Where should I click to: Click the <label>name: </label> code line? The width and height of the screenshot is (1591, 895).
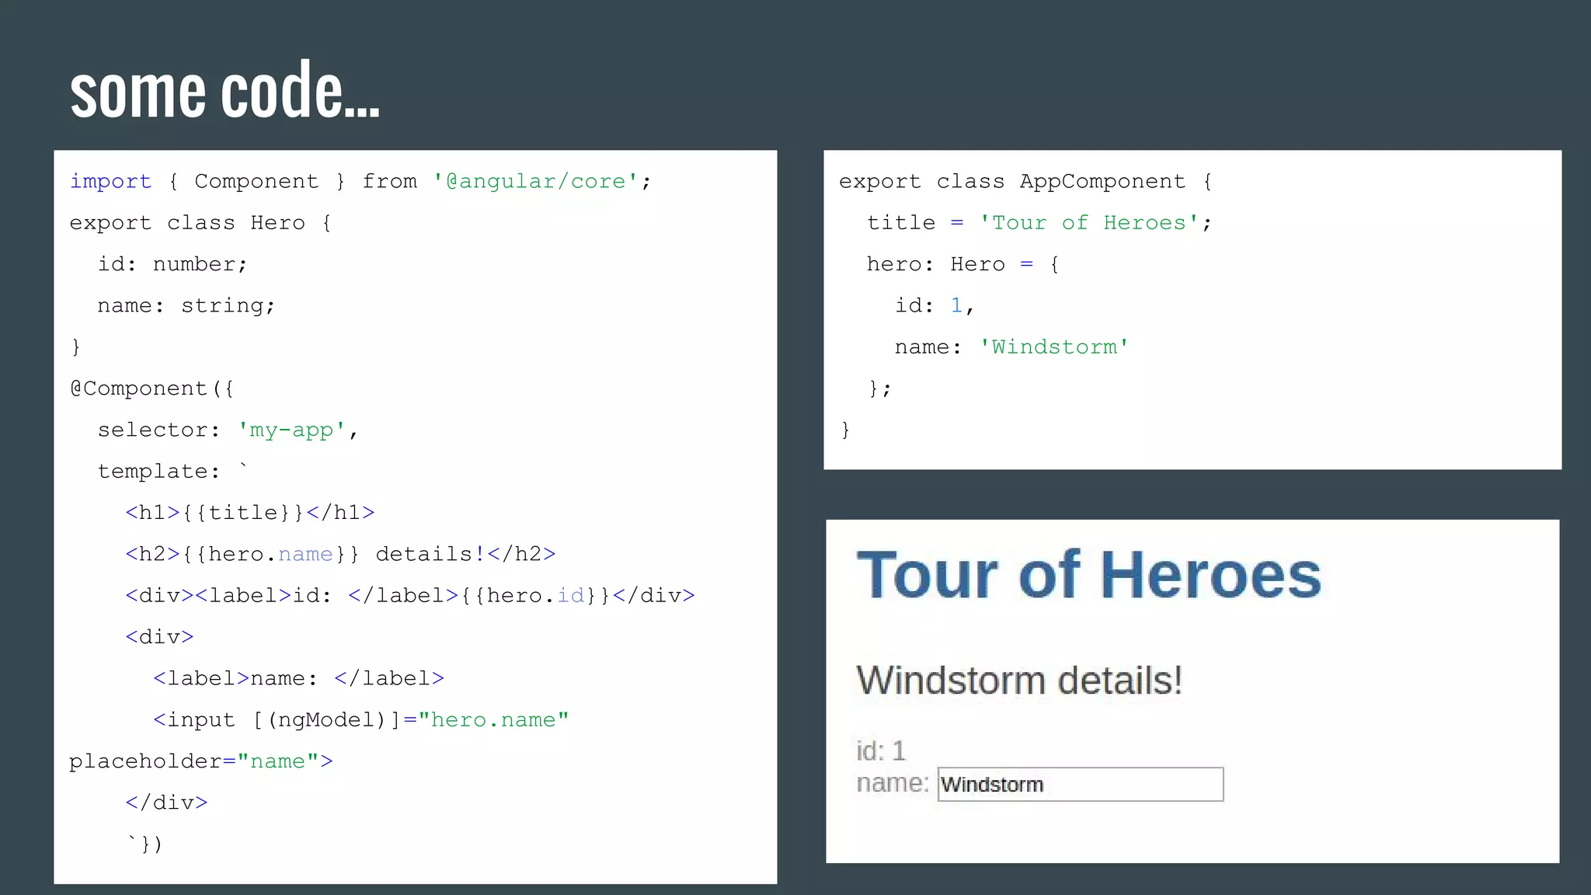click(299, 678)
